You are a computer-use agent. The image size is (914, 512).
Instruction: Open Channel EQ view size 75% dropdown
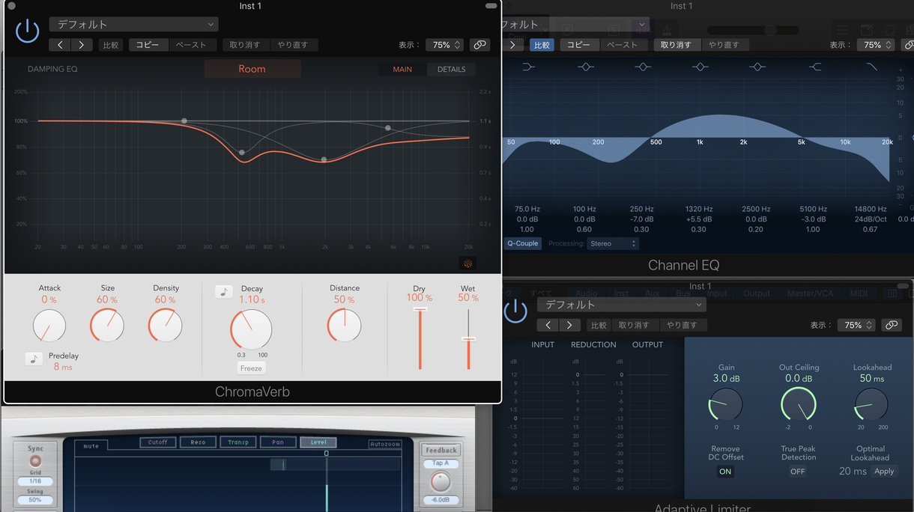pyautogui.click(x=876, y=45)
